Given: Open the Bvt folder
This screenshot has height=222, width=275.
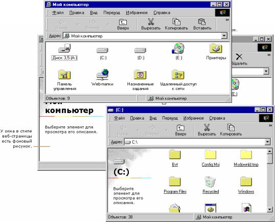Looking at the screenshot, I should [175, 158].
